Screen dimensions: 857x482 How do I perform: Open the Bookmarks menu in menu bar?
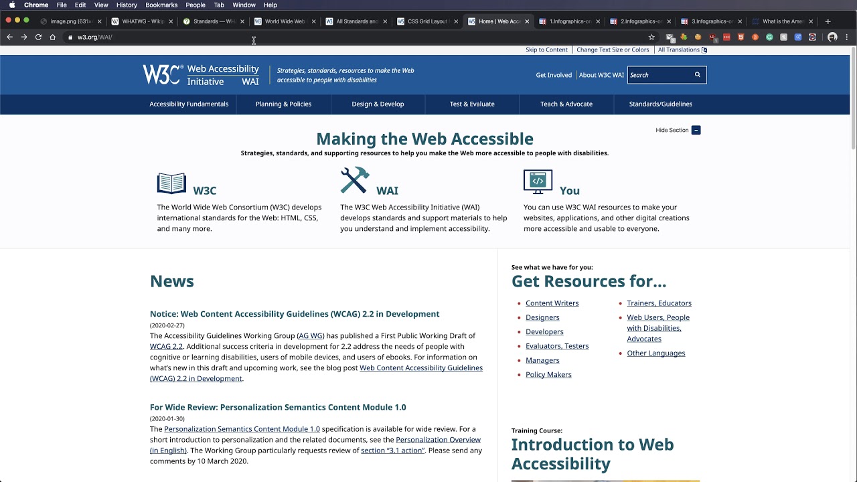(161, 5)
